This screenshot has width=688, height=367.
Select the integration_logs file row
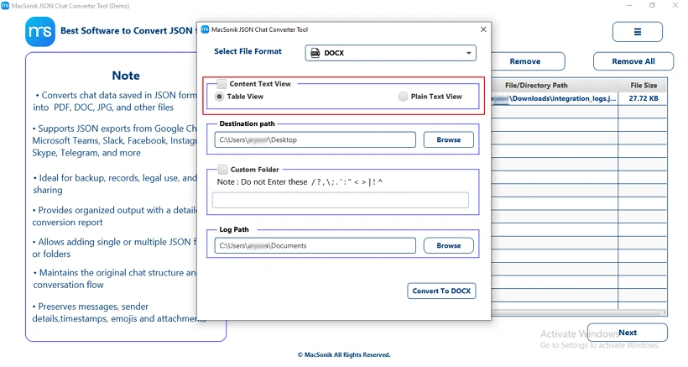[579, 98]
